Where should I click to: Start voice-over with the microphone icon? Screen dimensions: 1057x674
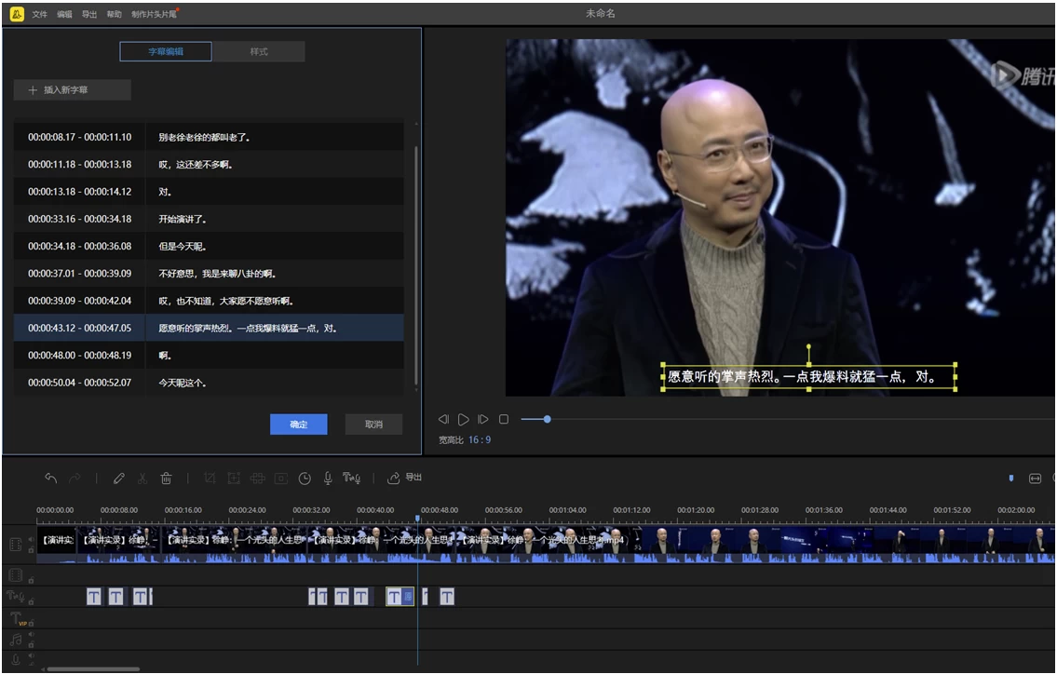(x=328, y=478)
